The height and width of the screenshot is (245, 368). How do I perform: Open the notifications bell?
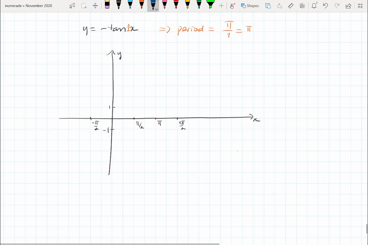click(x=315, y=5)
